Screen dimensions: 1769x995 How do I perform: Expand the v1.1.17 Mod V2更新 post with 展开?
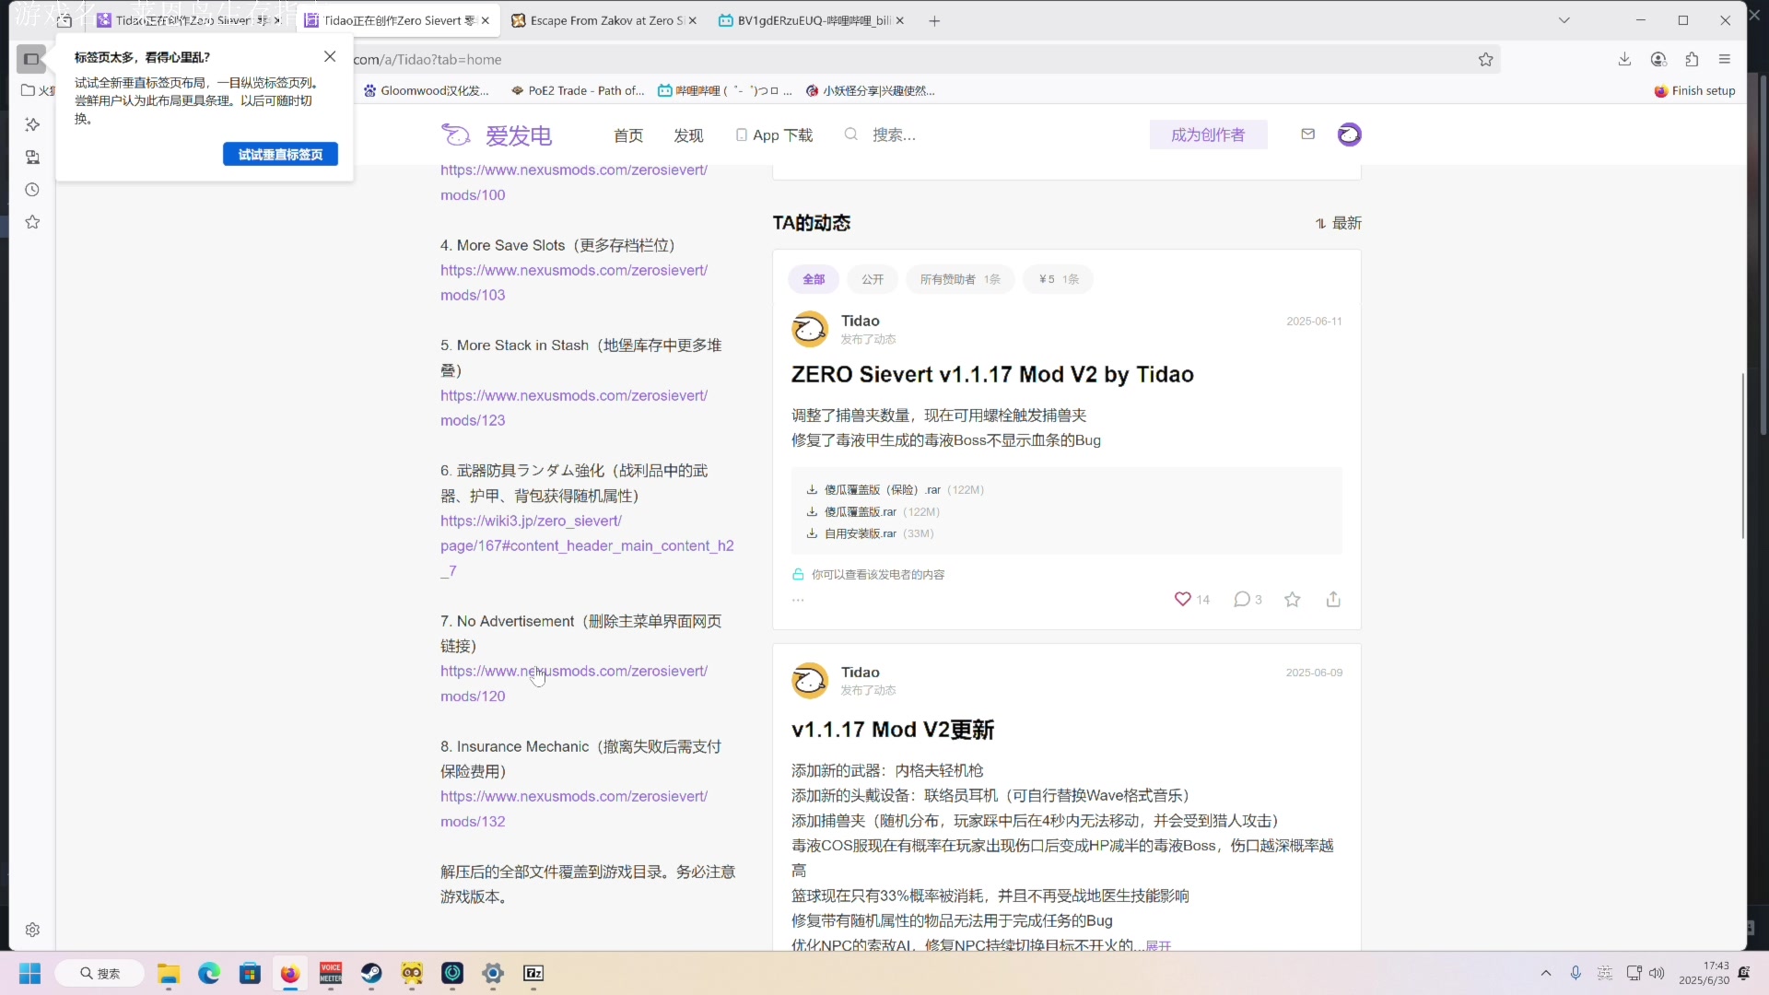tap(1158, 945)
